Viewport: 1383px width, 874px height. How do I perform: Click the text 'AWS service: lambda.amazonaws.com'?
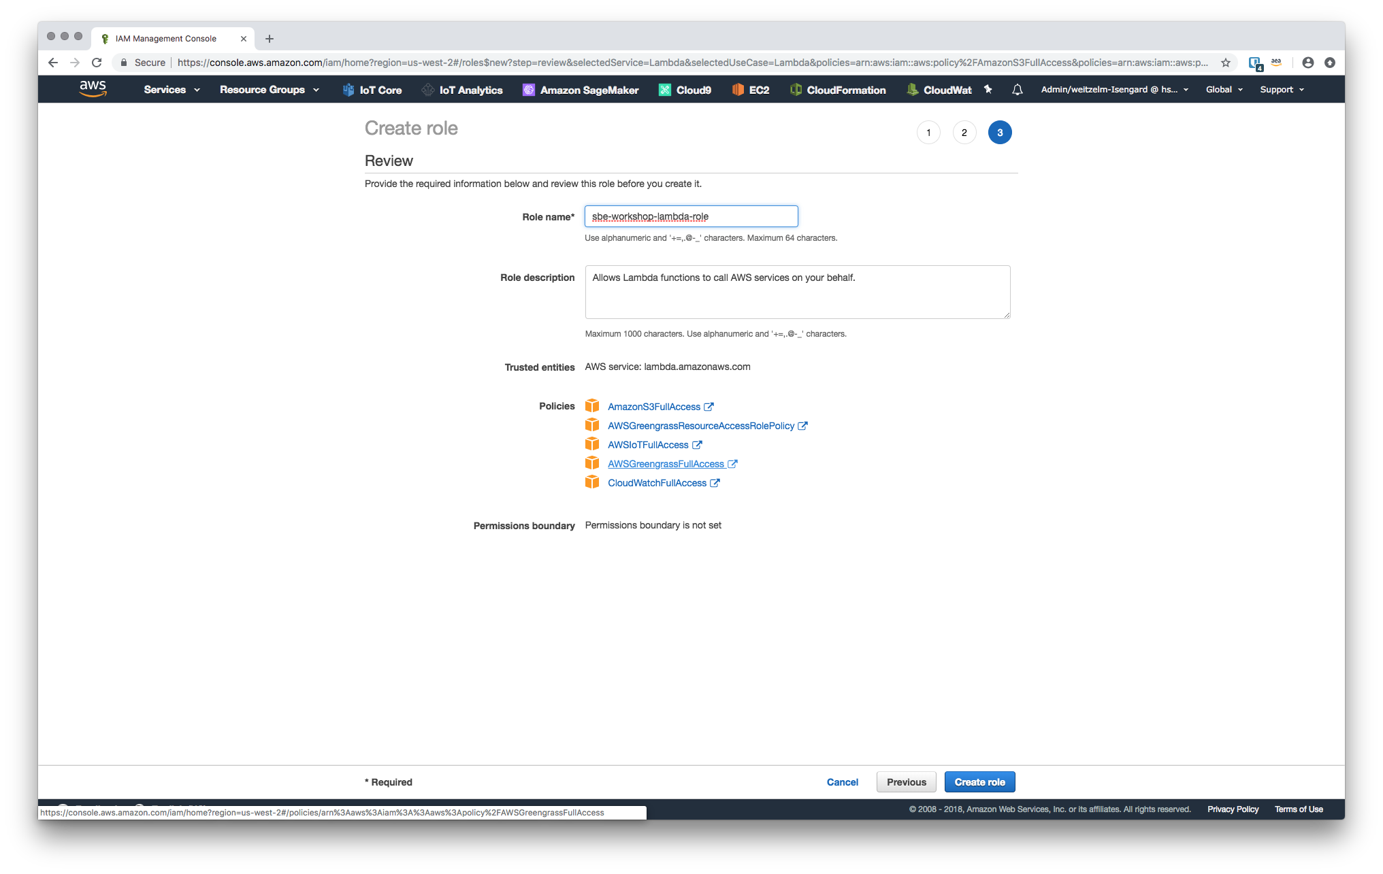[x=668, y=367]
